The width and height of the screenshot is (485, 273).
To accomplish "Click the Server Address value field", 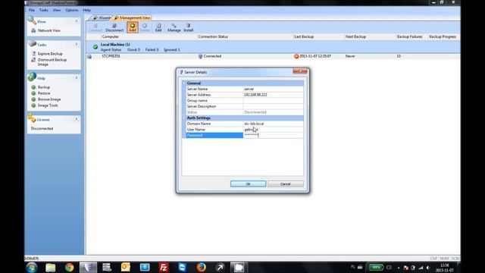I will point(273,95).
